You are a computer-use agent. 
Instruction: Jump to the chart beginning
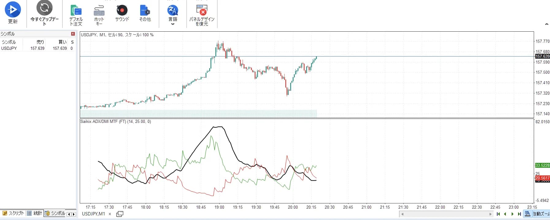point(498,214)
